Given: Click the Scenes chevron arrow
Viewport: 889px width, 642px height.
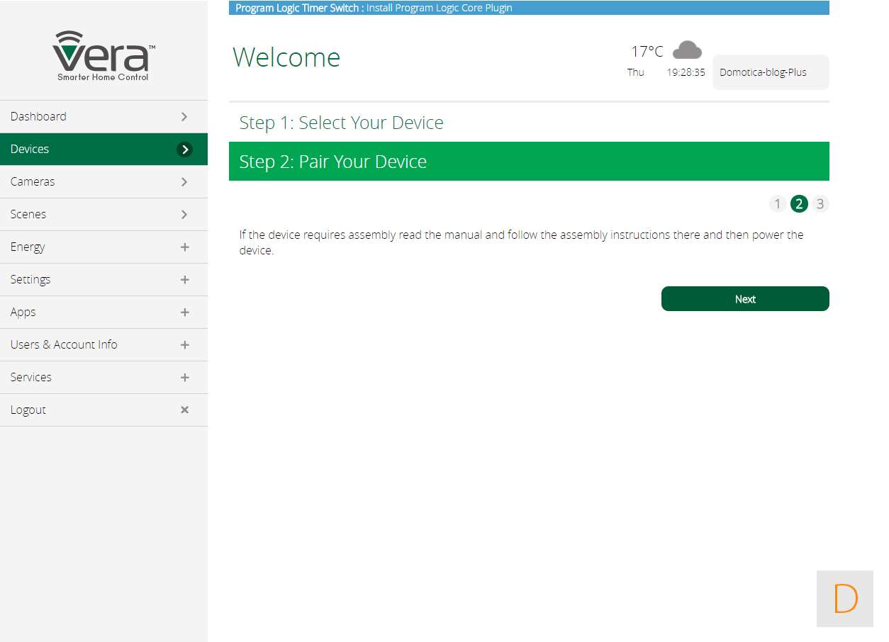Looking at the screenshot, I should click(x=184, y=215).
